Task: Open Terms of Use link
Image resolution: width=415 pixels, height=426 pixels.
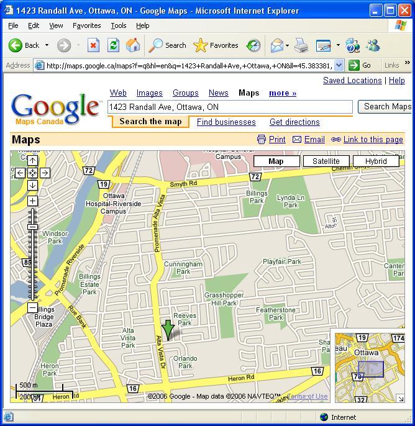Action: (308, 396)
